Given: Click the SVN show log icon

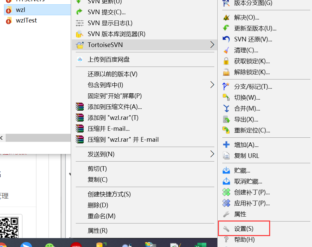Looking at the screenshot, I should [x=80, y=23].
